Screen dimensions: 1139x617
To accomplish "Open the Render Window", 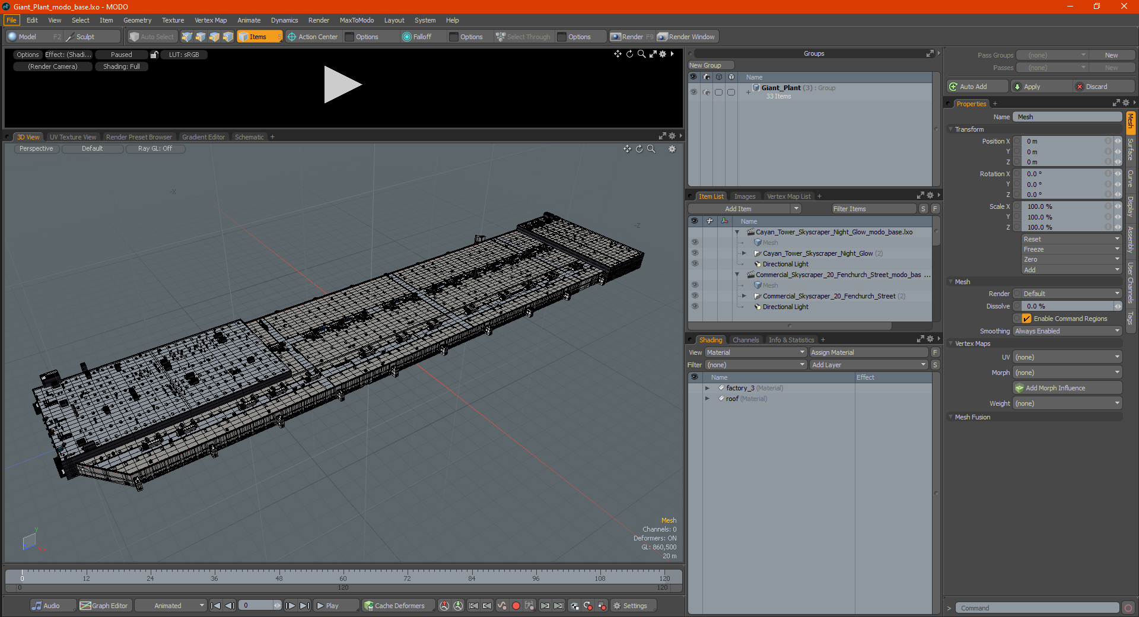I will [687, 37].
